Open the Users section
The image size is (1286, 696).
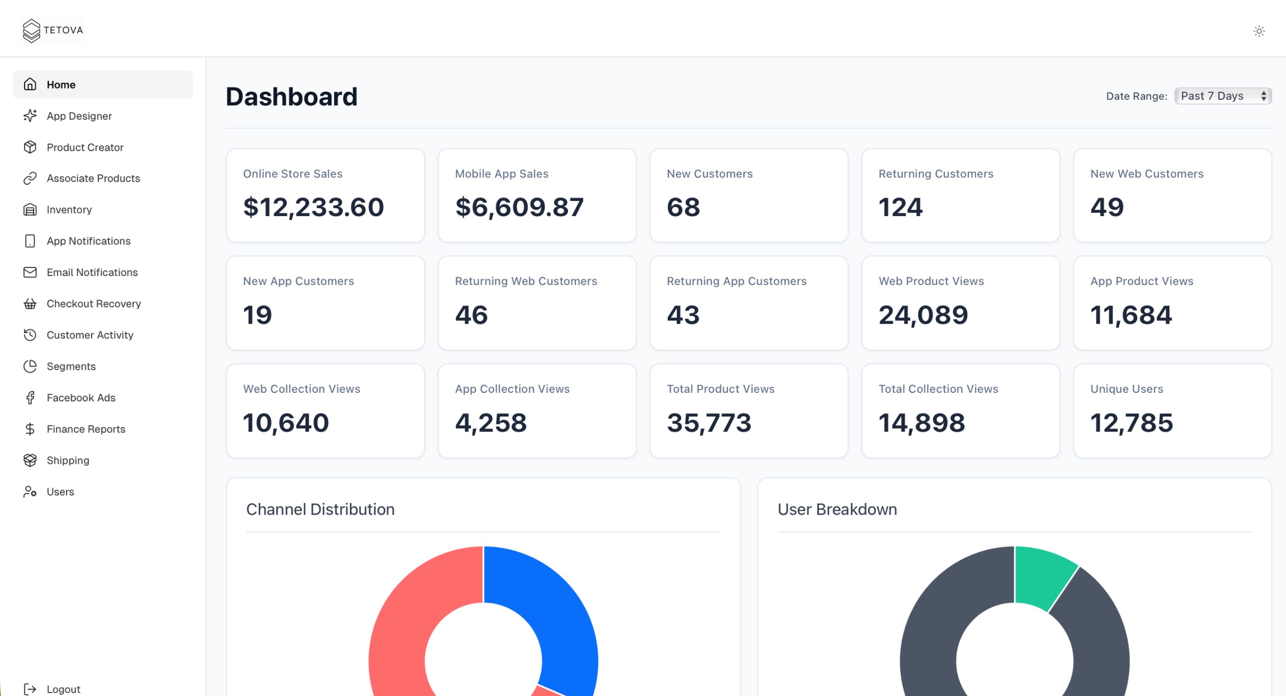pos(60,492)
